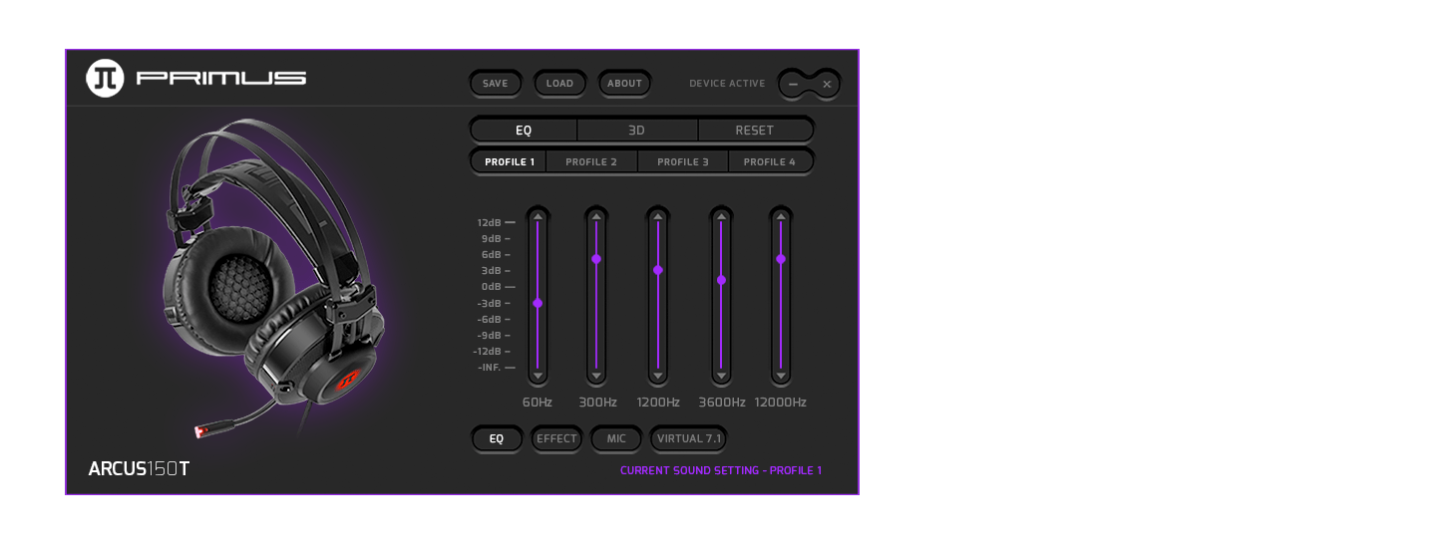The height and width of the screenshot is (548, 1436).
Task: Raise 300Hz band using its up arrow
Action: tap(596, 215)
